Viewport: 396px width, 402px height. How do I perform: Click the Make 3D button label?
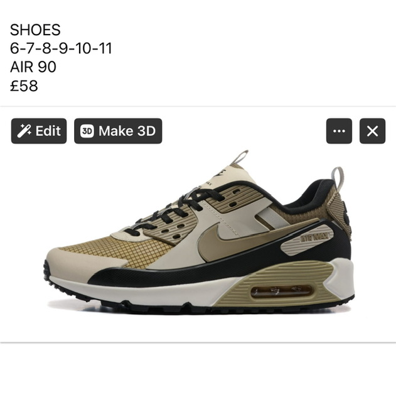pos(127,131)
